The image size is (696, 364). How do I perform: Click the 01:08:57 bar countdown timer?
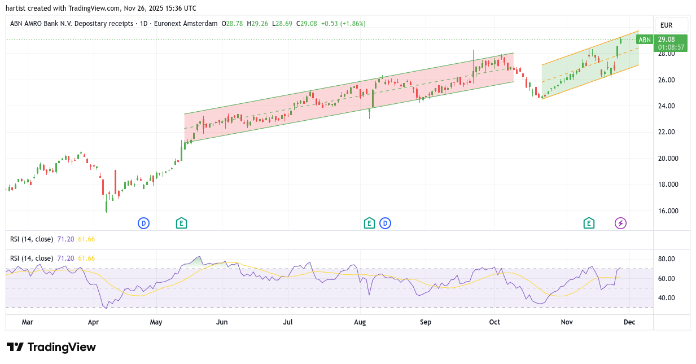[x=671, y=47]
